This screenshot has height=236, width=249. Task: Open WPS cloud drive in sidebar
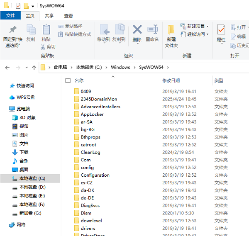coord(22,97)
